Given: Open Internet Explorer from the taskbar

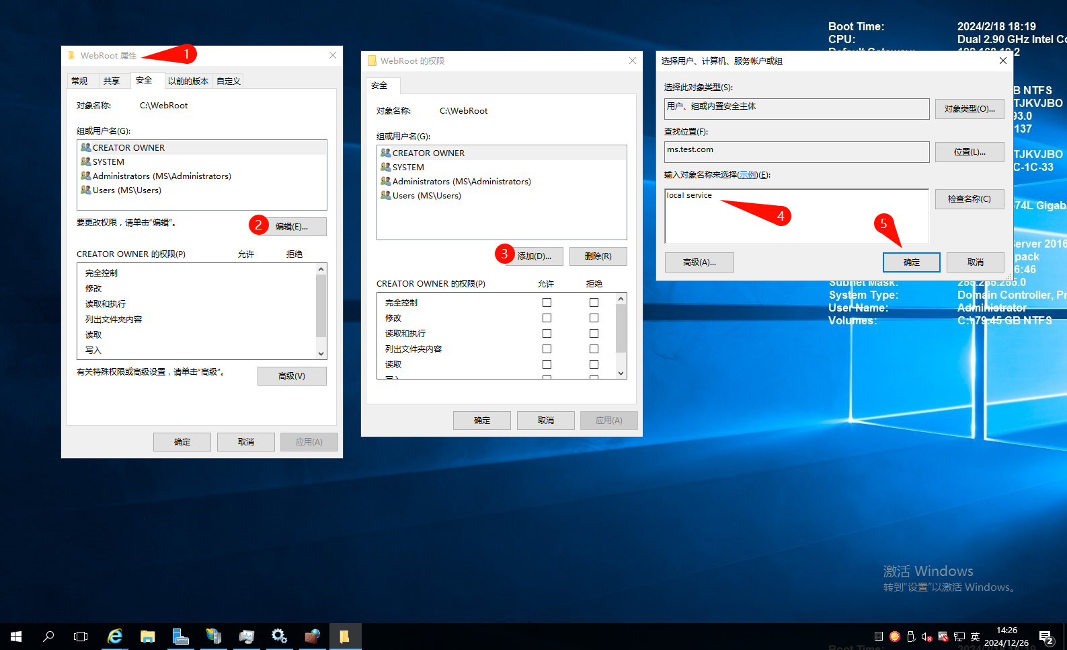Looking at the screenshot, I should [115, 636].
